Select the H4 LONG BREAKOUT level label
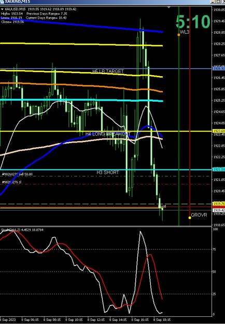The width and height of the screenshot is (225, 324). (x=108, y=134)
